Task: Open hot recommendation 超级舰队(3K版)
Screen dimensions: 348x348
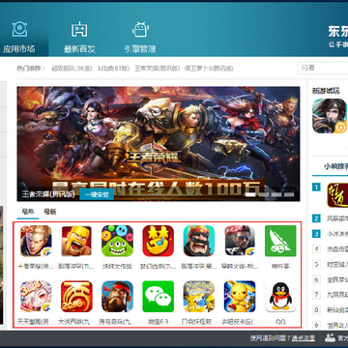Action: tap(72, 69)
